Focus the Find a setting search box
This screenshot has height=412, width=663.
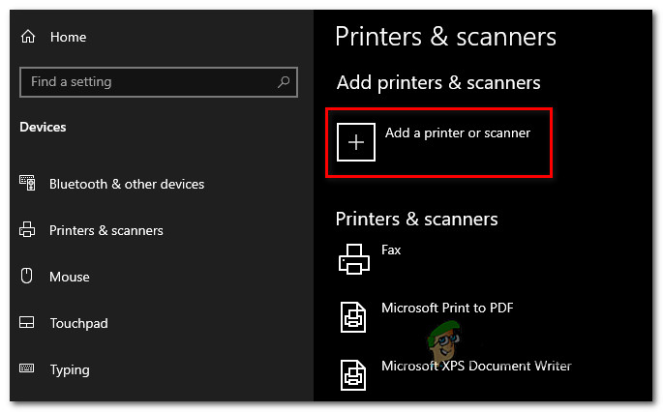[145, 82]
